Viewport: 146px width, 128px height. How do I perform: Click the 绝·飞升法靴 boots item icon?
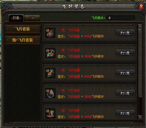[x=50, y=113]
